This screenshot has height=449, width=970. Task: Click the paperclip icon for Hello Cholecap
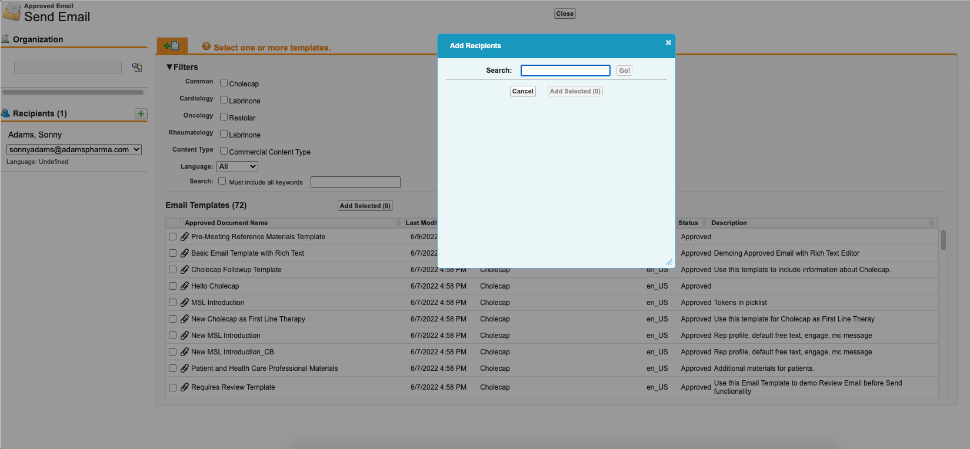point(185,286)
